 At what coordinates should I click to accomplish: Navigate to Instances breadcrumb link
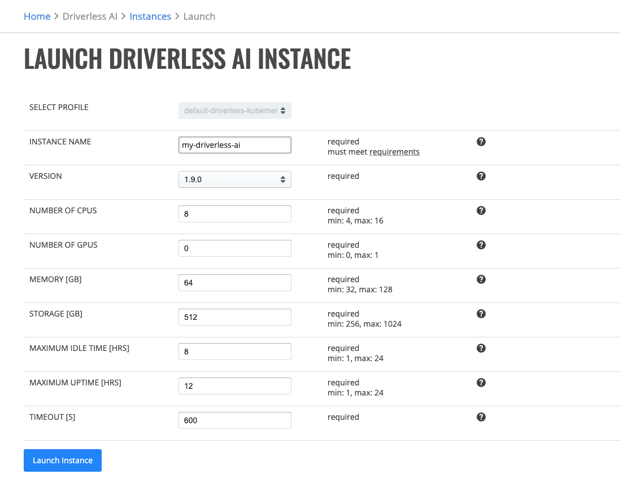[x=150, y=16]
